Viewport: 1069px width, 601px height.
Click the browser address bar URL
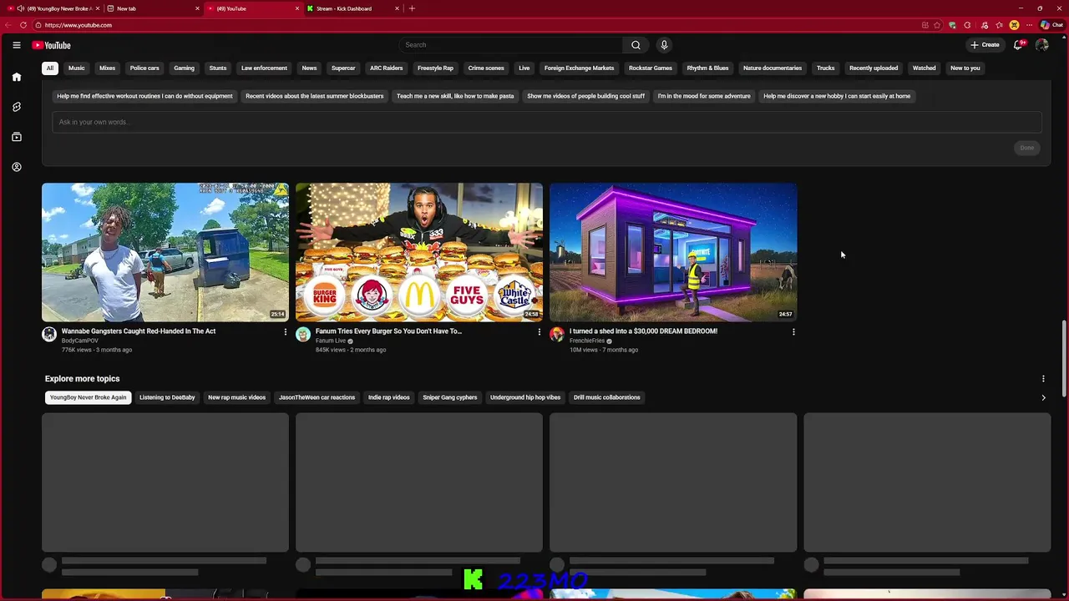tap(78, 25)
